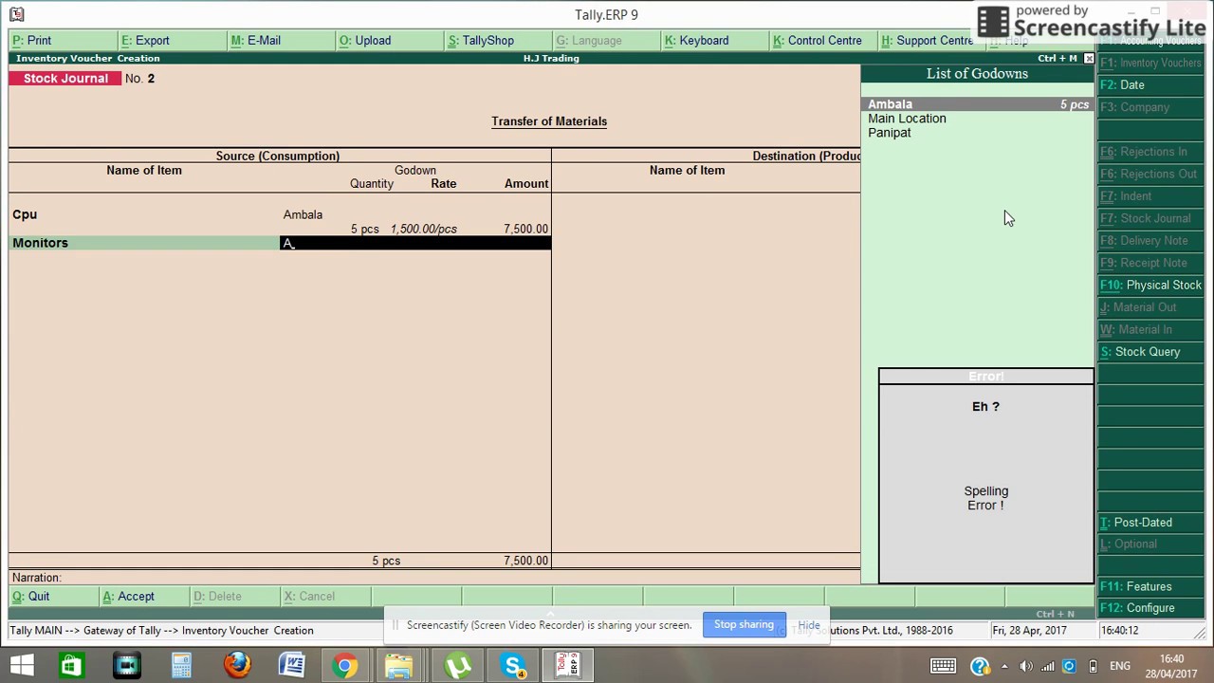The height and width of the screenshot is (683, 1214).
Task: Click T: Post-Dated button
Action: point(1151,523)
